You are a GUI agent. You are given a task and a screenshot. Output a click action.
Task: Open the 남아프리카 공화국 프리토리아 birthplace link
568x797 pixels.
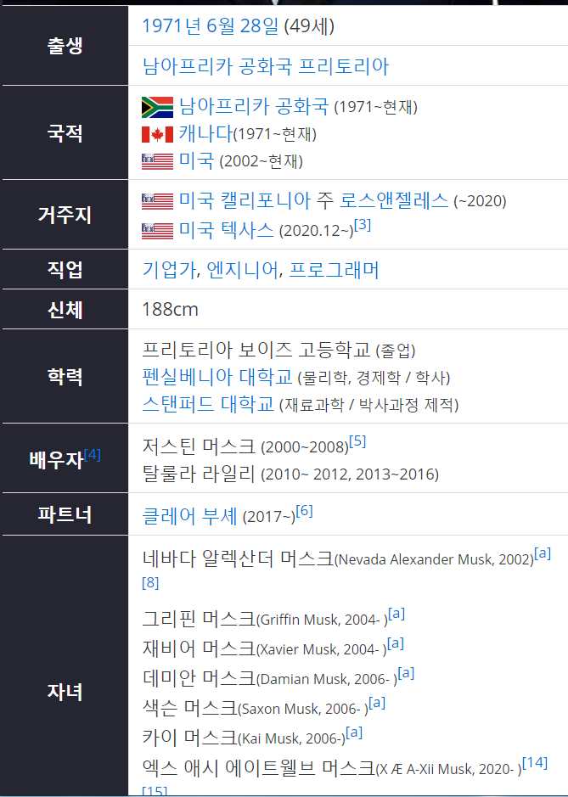266,66
